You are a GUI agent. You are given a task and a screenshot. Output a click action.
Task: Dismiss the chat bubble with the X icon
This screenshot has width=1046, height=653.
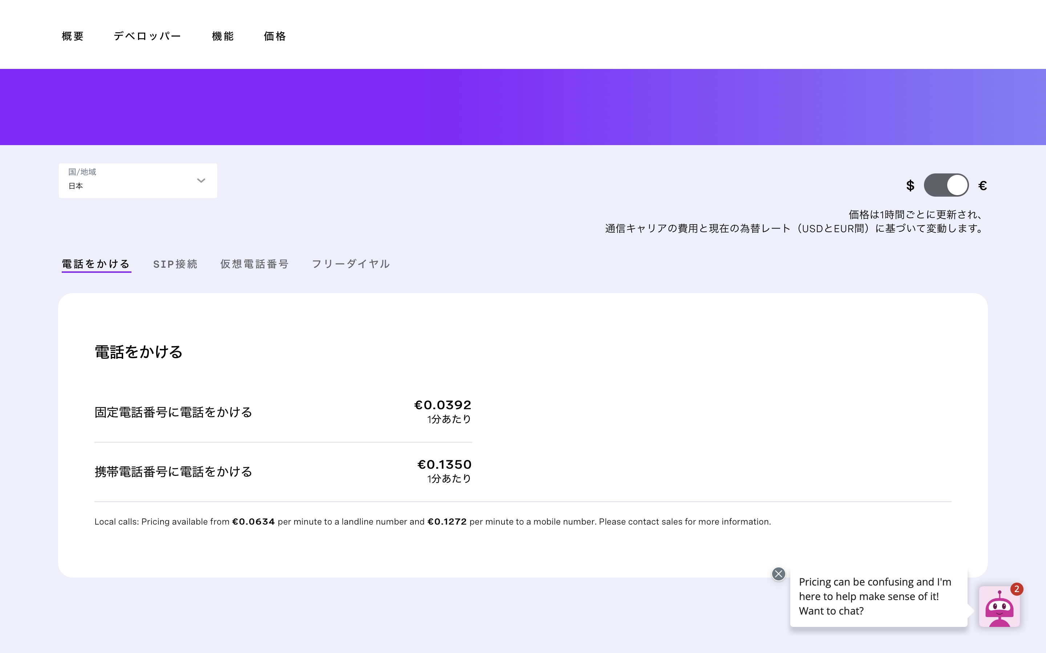click(x=779, y=574)
